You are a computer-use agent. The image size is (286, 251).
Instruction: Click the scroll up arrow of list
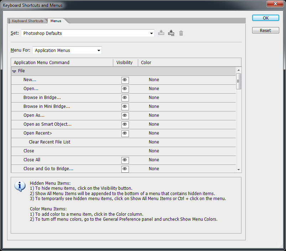[x=239, y=70]
